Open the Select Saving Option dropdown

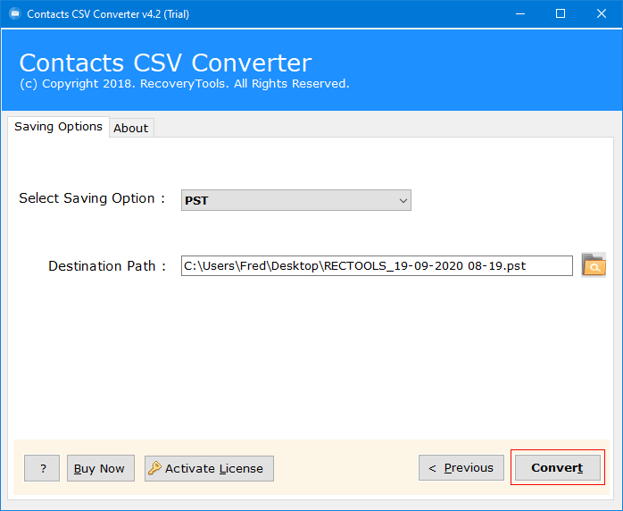(296, 200)
